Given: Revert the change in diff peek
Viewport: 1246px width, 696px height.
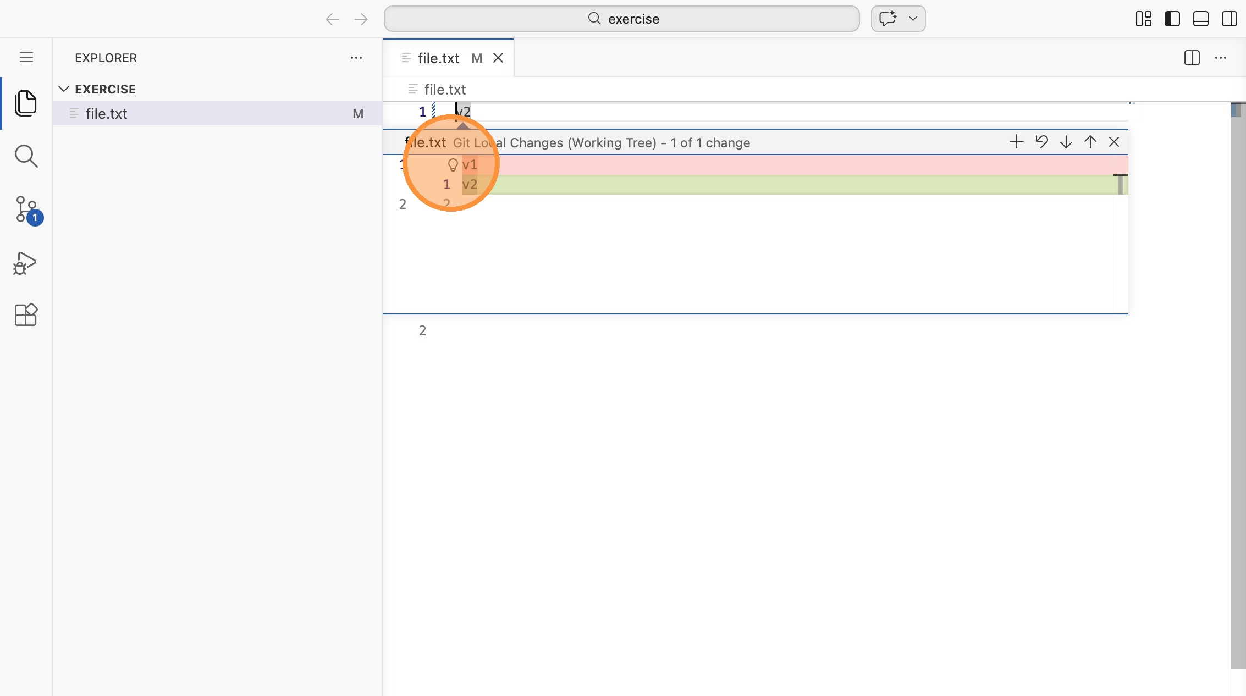Looking at the screenshot, I should (1041, 142).
